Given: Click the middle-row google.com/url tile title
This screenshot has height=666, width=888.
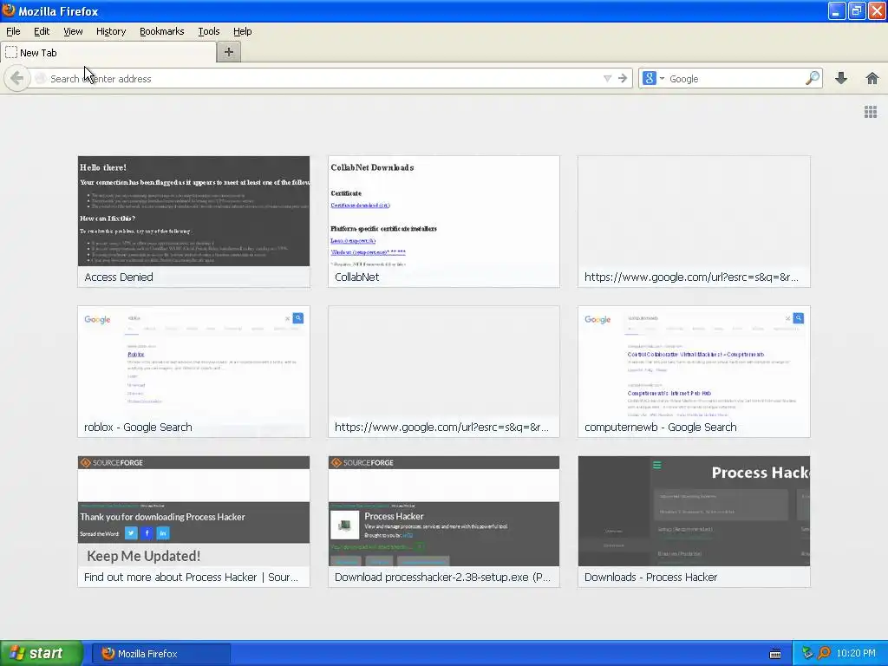Looking at the screenshot, I should point(441,427).
